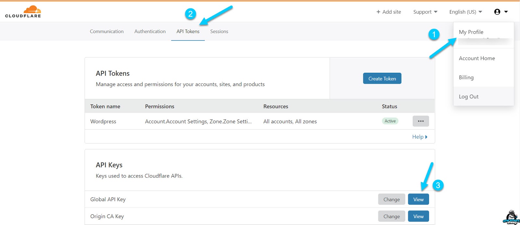Switch to the Communication tab

coord(107,31)
